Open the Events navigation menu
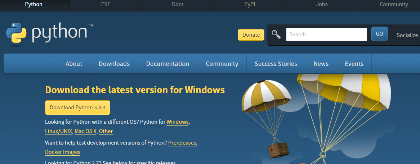The height and width of the screenshot is (164, 420). click(x=354, y=64)
